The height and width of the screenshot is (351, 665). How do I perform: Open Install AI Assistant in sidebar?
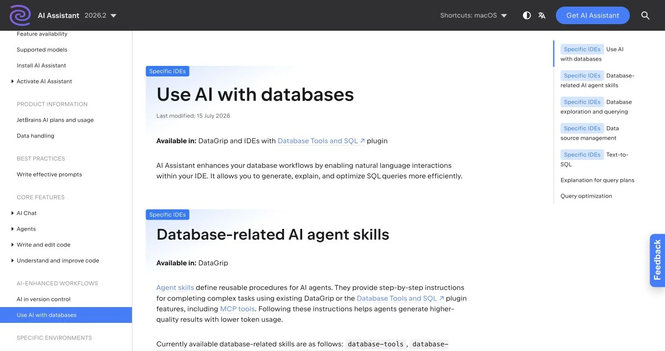coord(41,65)
